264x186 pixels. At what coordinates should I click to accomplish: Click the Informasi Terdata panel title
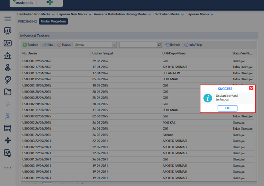(35, 36)
